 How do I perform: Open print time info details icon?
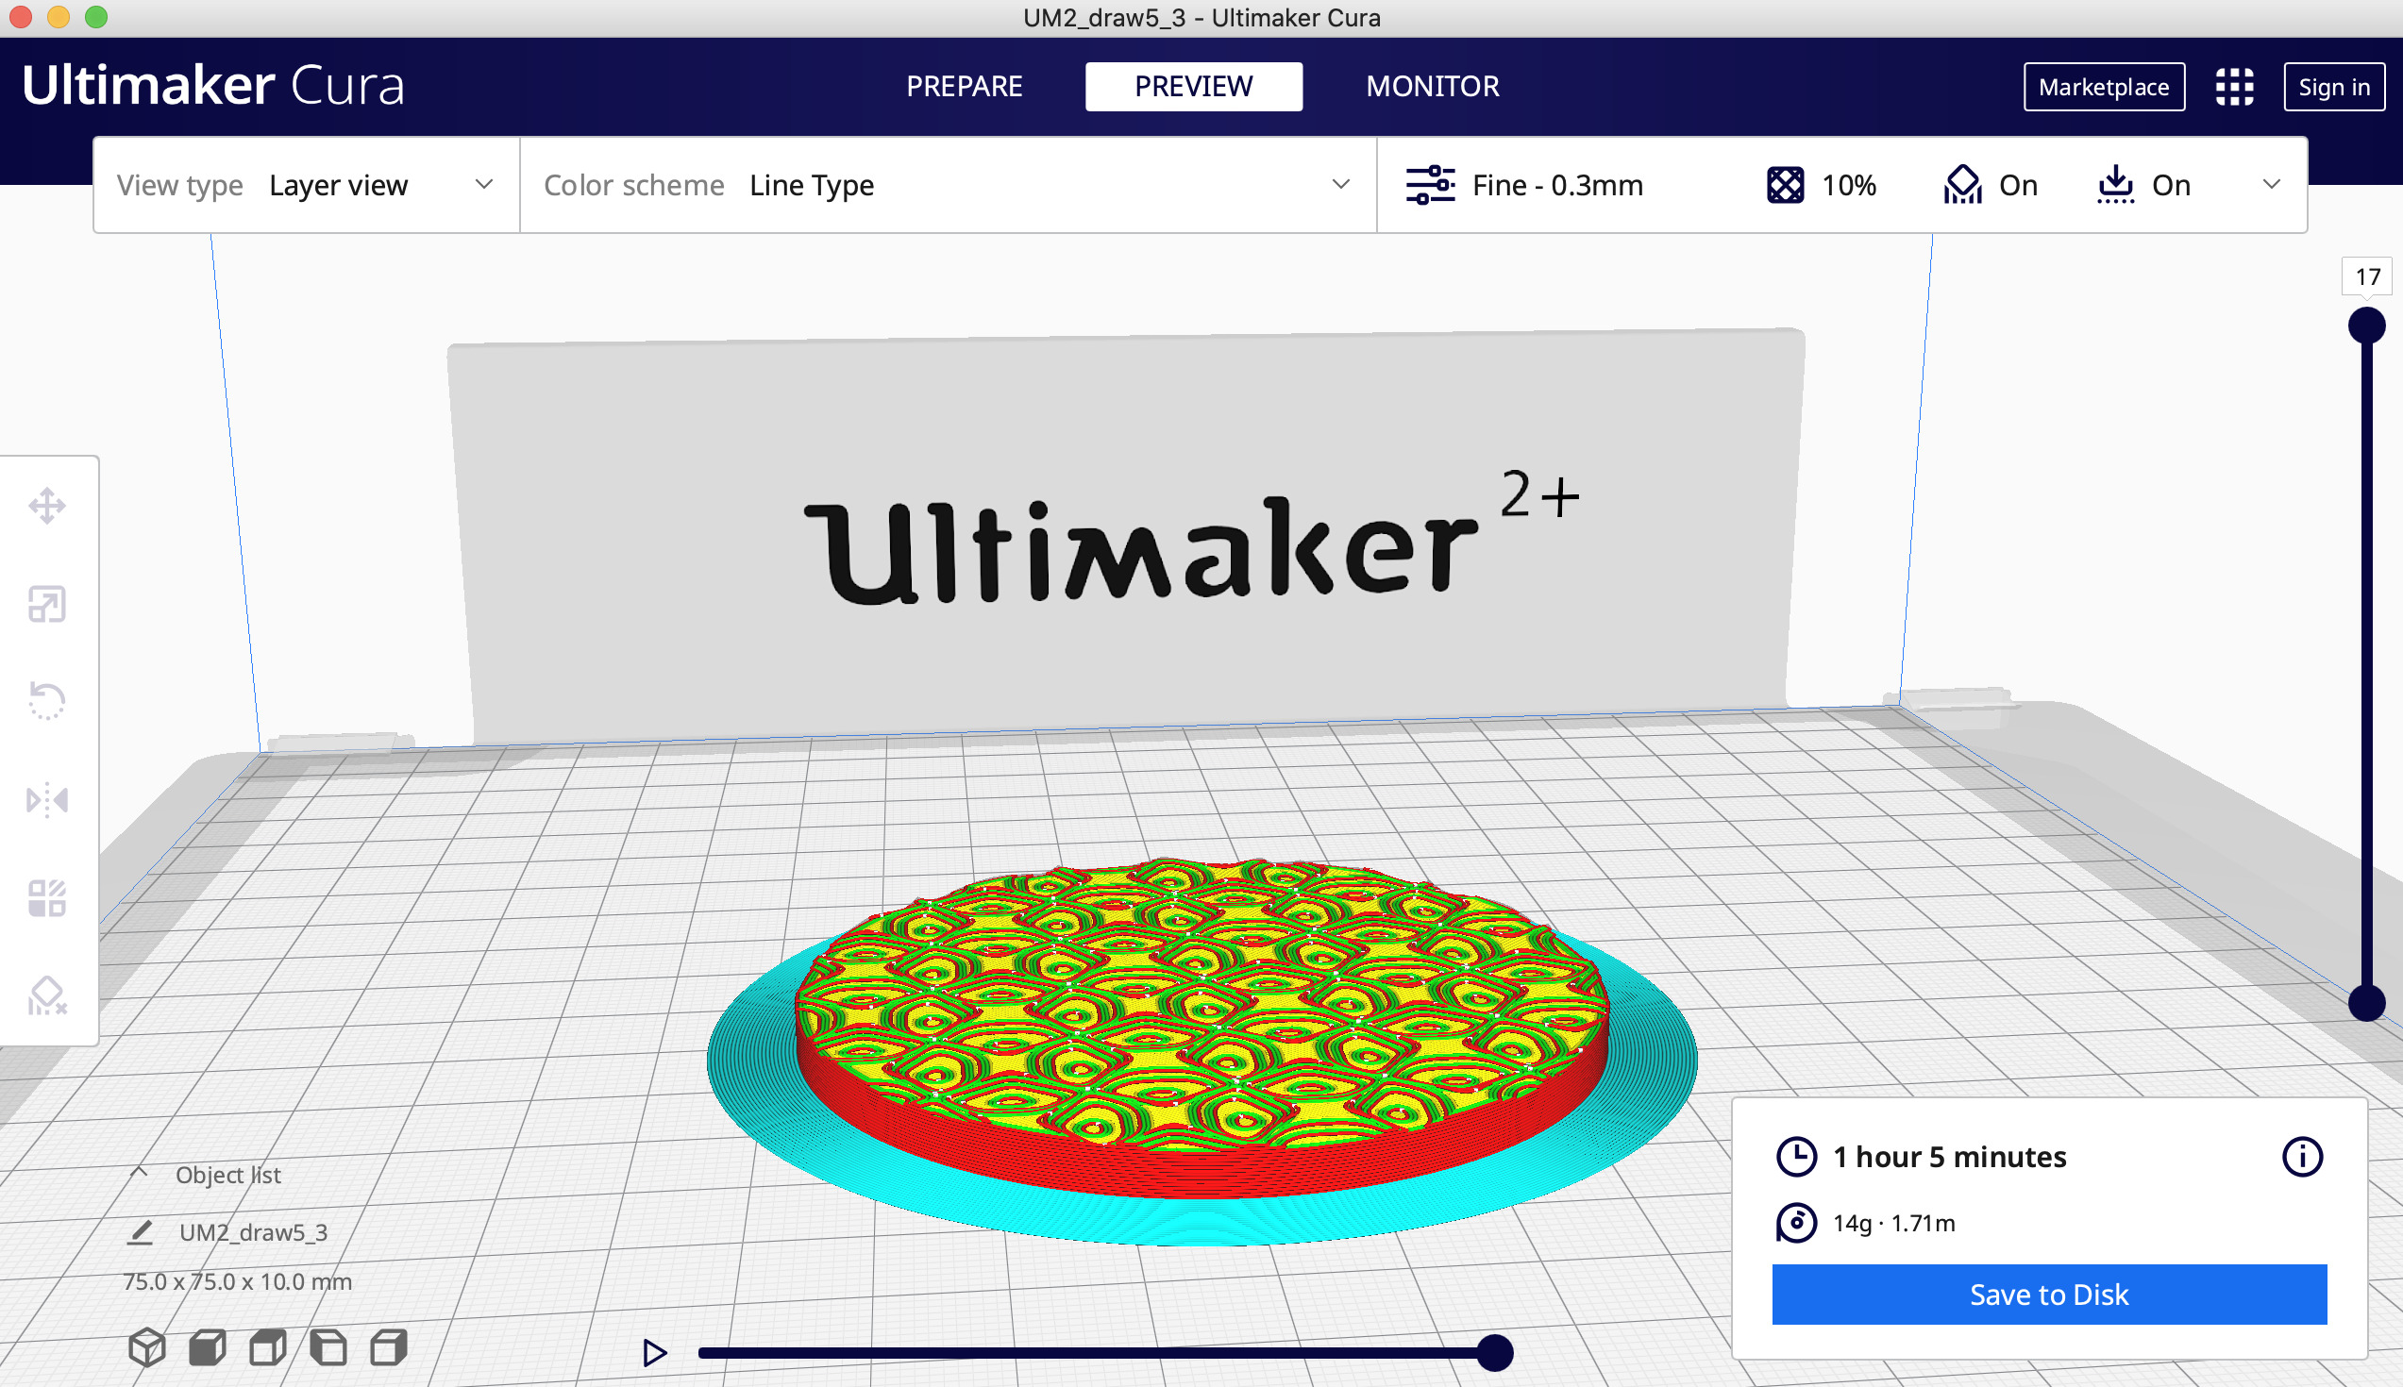pyautogui.click(x=2302, y=1157)
